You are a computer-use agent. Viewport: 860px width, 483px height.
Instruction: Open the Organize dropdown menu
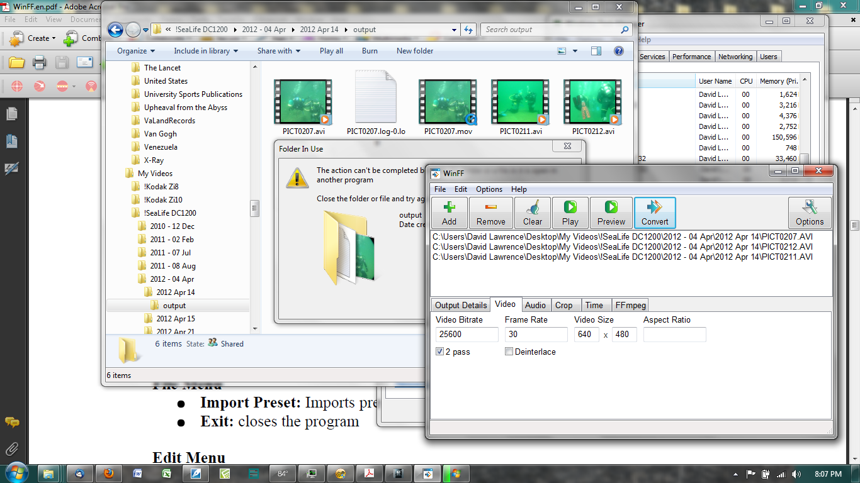136,51
